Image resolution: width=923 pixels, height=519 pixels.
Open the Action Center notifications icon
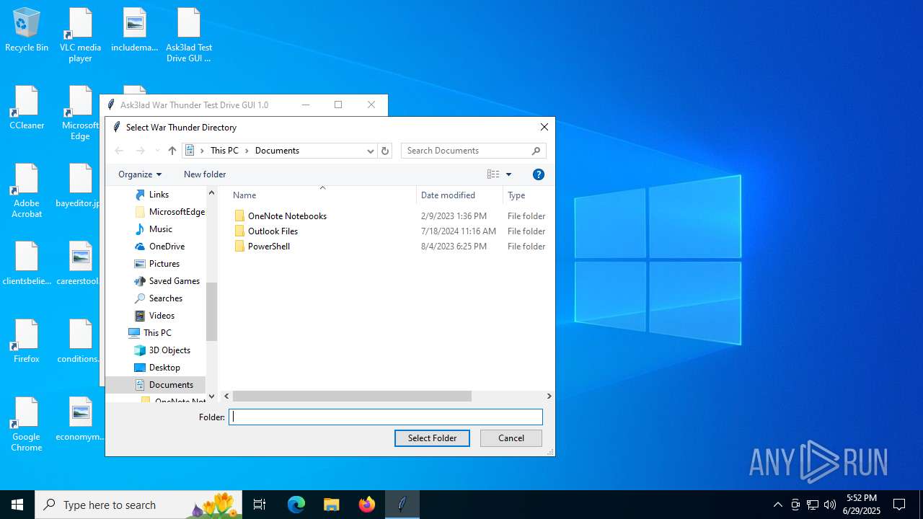click(899, 505)
